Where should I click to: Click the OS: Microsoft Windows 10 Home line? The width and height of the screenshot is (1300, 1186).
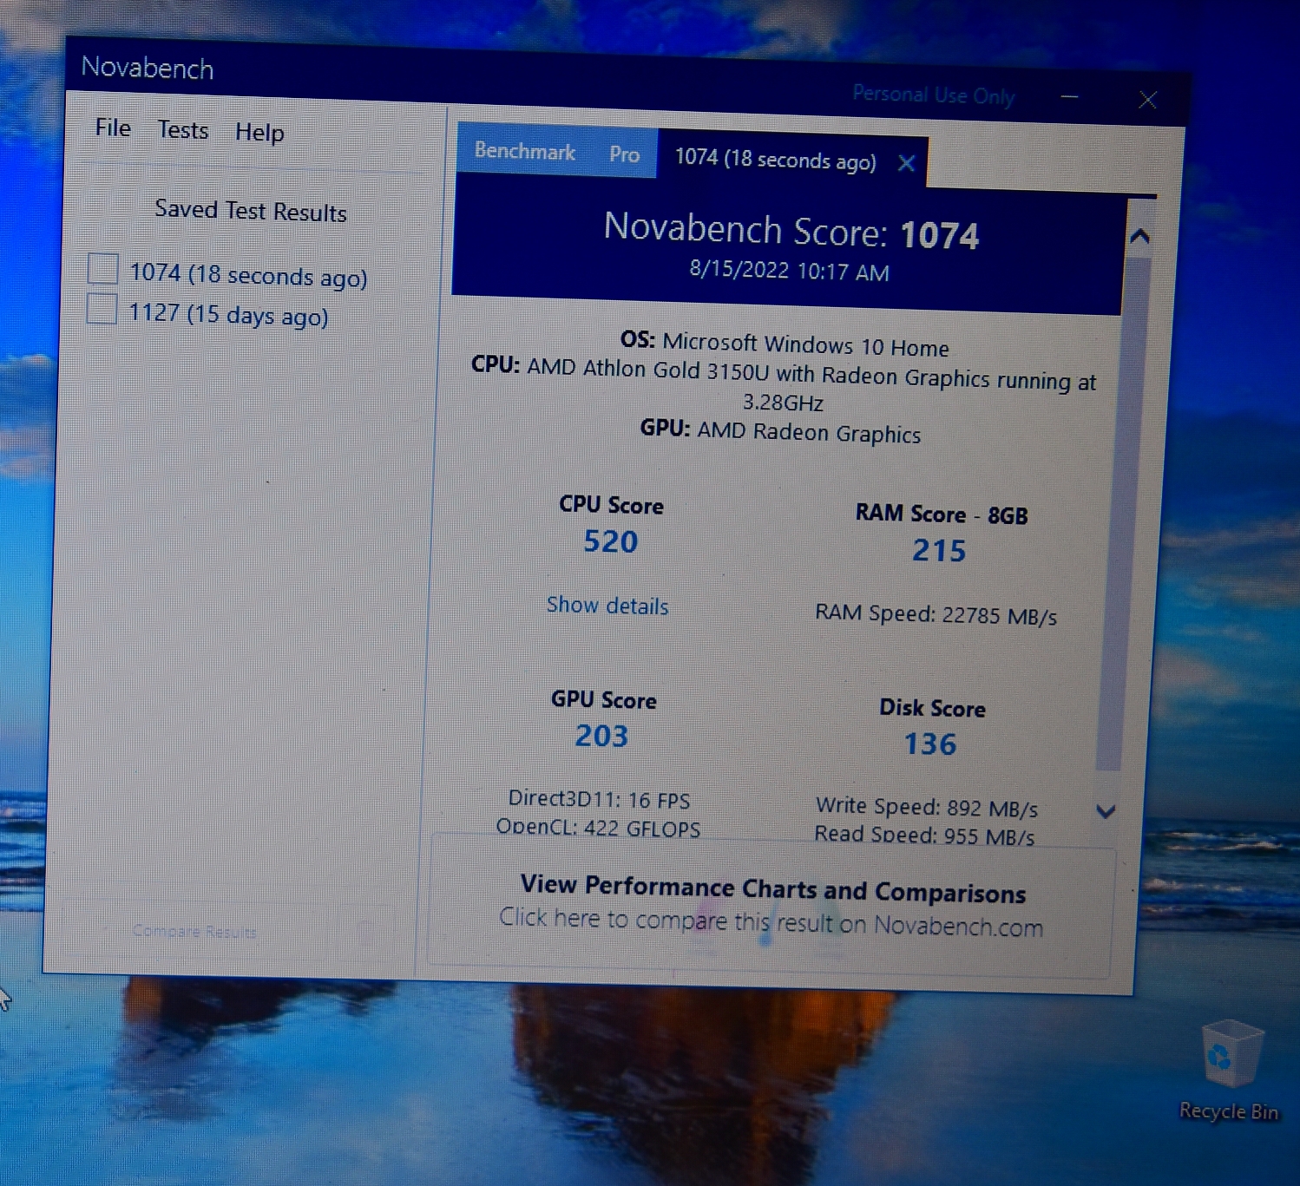pyautogui.click(x=785, y=343)
